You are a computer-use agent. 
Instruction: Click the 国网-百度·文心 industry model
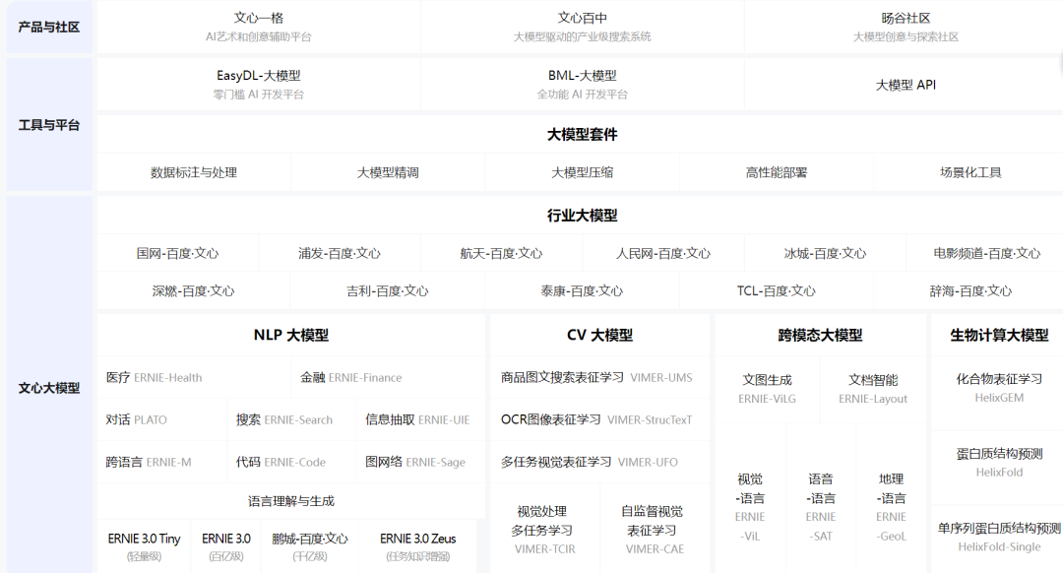click(x=178, y=253)
